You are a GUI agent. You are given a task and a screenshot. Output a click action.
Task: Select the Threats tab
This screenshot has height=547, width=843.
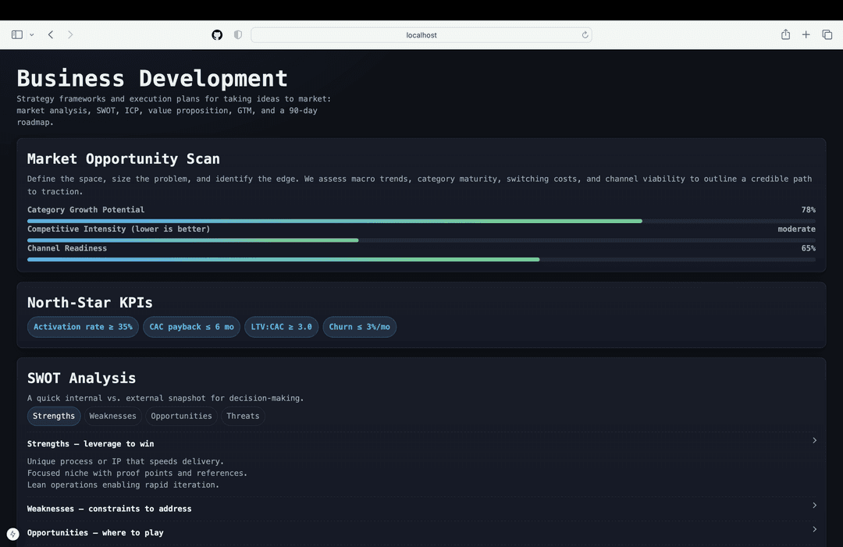(x=243, y=416)
